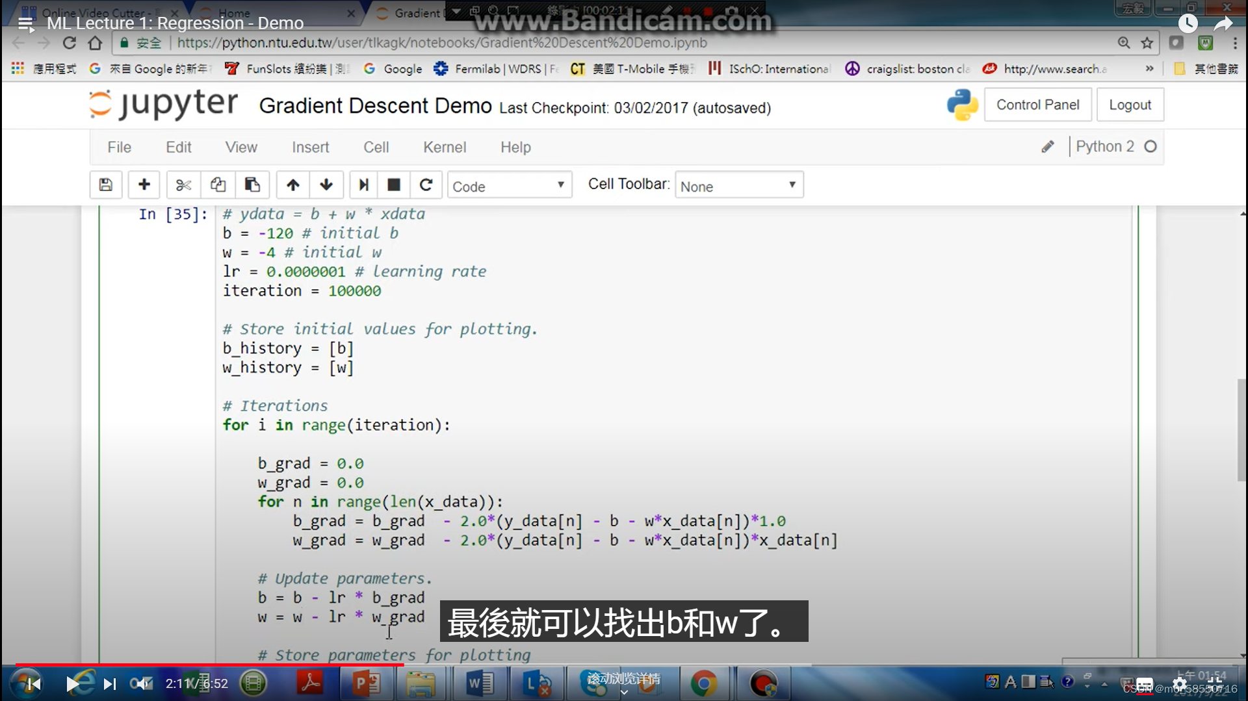Bookmark this page with the star icon
Viewport: 1248px width, 701px height.
coord(1147,43)
